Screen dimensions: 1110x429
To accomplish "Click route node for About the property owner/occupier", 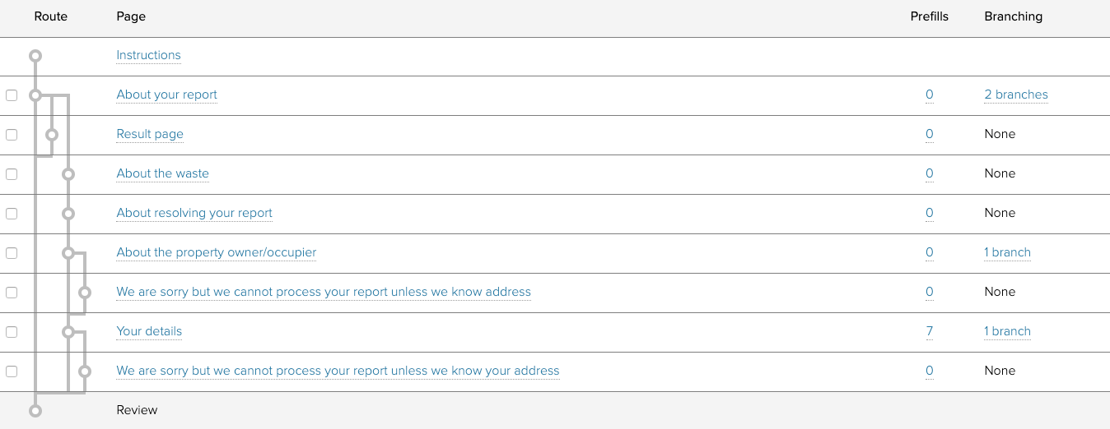I will click(x=68, y=252).
